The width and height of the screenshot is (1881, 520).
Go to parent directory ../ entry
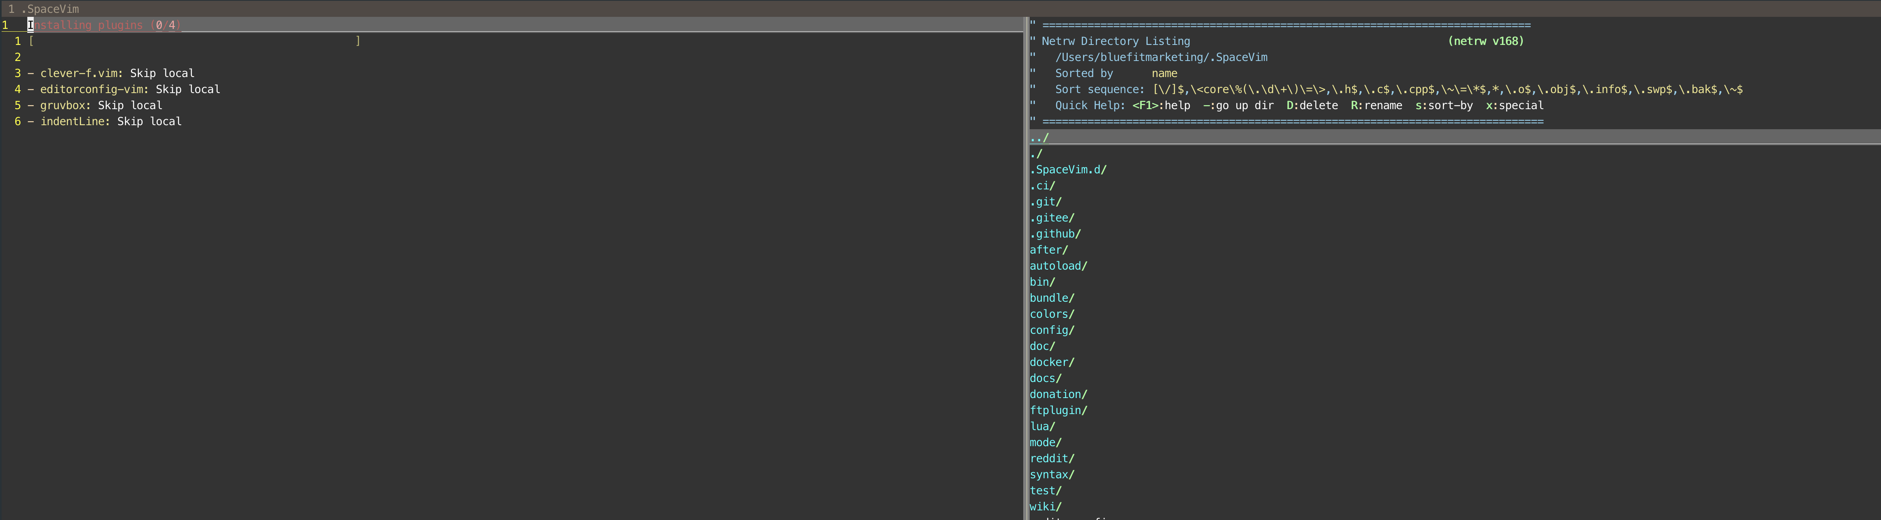tap(1039, 137)
